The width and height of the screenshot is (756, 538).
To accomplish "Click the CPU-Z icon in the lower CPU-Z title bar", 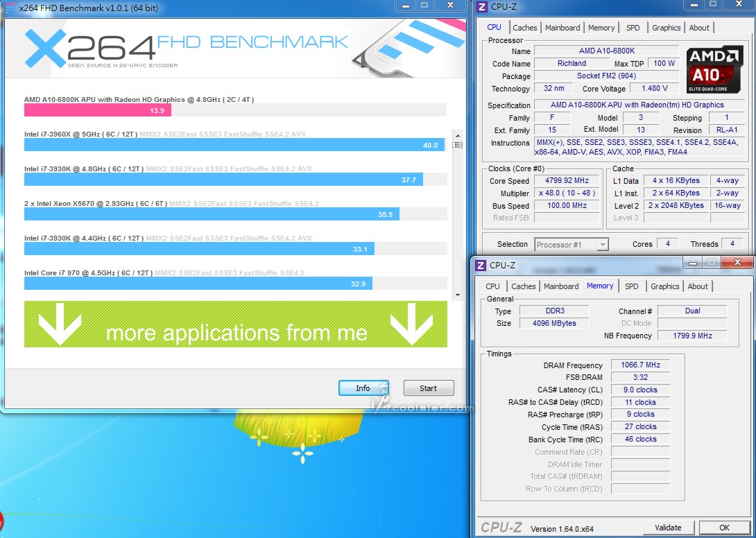I will coord(480,265).
